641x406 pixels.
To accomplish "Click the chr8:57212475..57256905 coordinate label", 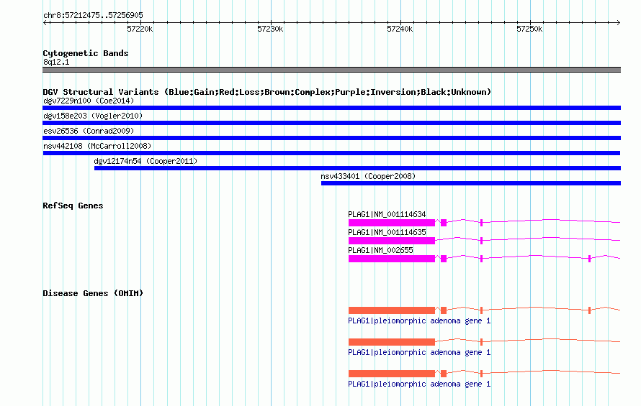I will point(93,15).
